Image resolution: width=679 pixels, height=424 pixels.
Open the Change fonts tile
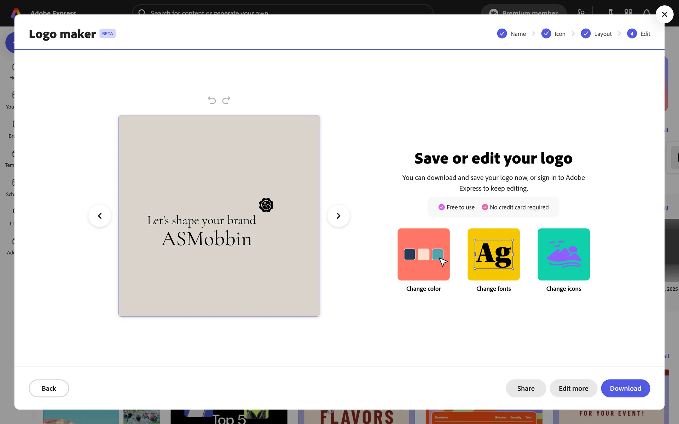[493, 254]
